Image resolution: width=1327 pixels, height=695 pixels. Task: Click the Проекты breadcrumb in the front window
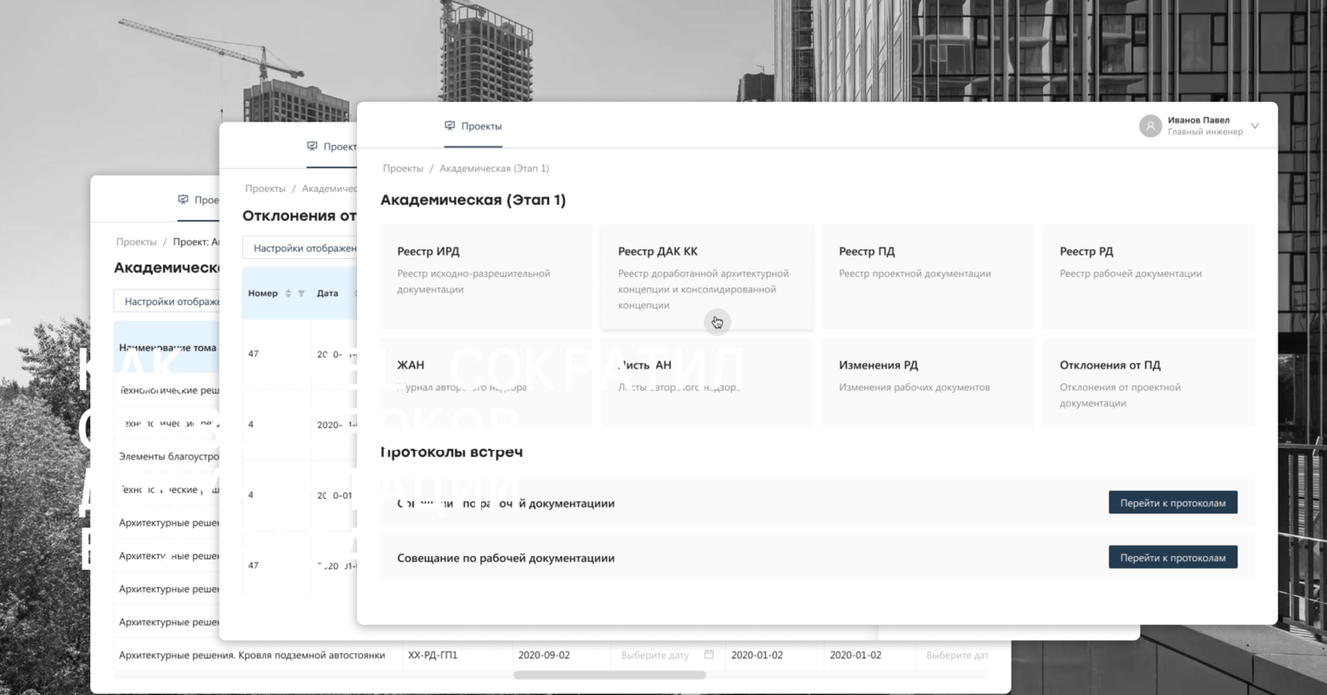pyautogui.click(x=403, y=169)
